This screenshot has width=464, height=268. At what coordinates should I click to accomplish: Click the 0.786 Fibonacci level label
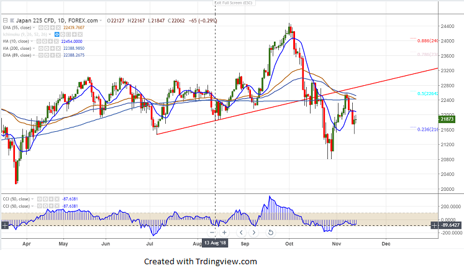click(x=427, y=55)
